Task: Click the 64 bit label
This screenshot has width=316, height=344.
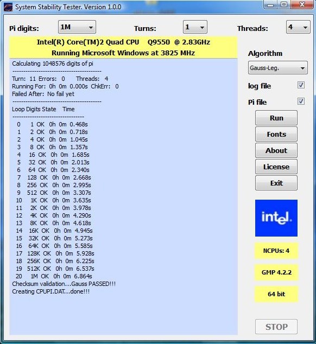Action: click(x=276, y=294)
